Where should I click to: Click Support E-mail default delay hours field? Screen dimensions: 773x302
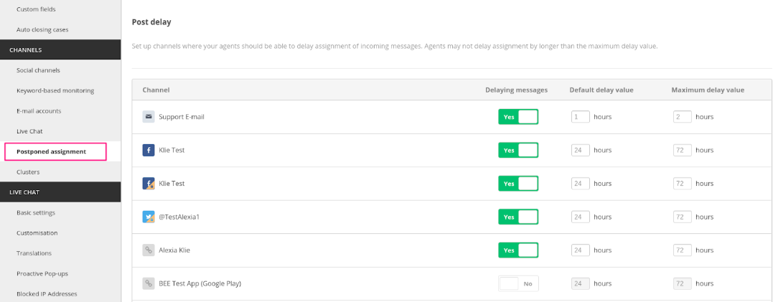(x=581, y=117)
